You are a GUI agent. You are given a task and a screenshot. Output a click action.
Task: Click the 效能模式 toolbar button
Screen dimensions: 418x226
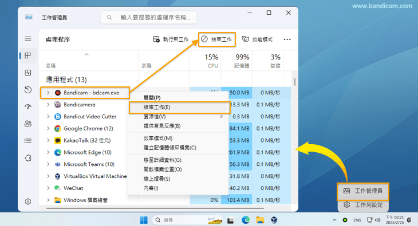click(257, 39)
